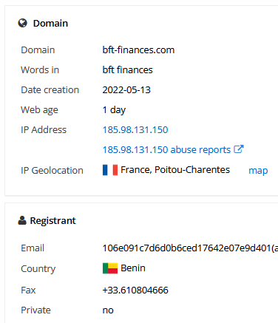Click the Private value 'no'

pyautogui.click(x=108, y=310)
